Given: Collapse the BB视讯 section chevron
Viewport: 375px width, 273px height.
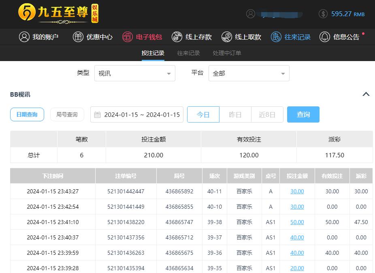Looking at the screenshot, I should [x=366, y=94].
